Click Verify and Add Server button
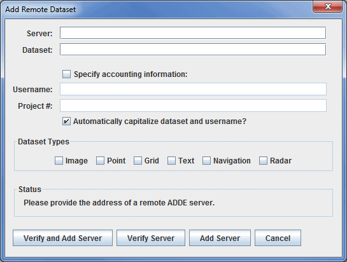Screen dimensions: 347x262 click(62, 238)
